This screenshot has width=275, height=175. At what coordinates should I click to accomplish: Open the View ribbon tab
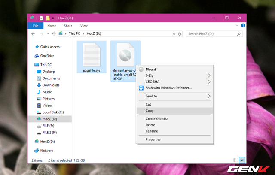tap(84, 26)
